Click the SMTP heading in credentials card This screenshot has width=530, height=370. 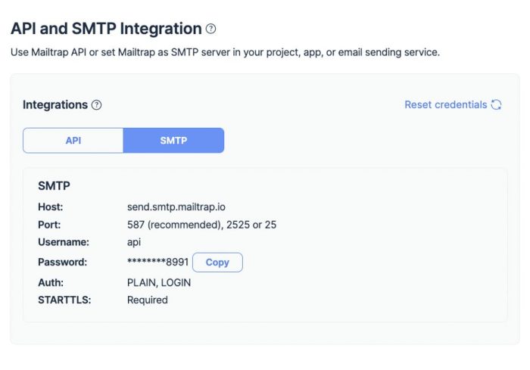click(54, 185)
